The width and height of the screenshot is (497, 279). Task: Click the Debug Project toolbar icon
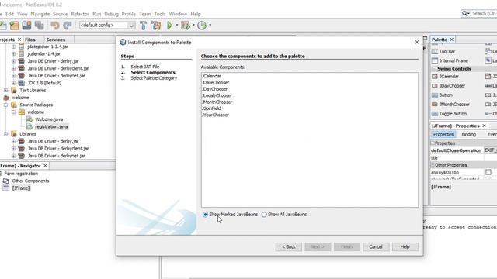click(x=186, y=26)
